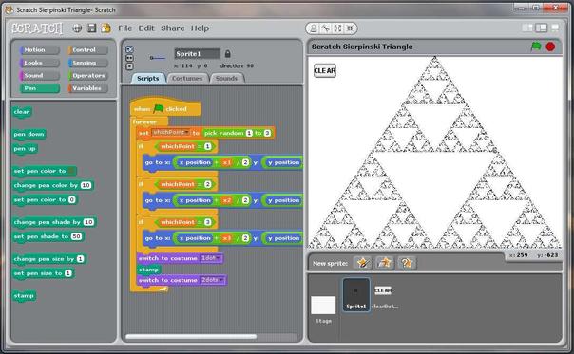Viewport: 574px width, 354px height.
Task: Start the project with the green flag
Action: point(536,47)
